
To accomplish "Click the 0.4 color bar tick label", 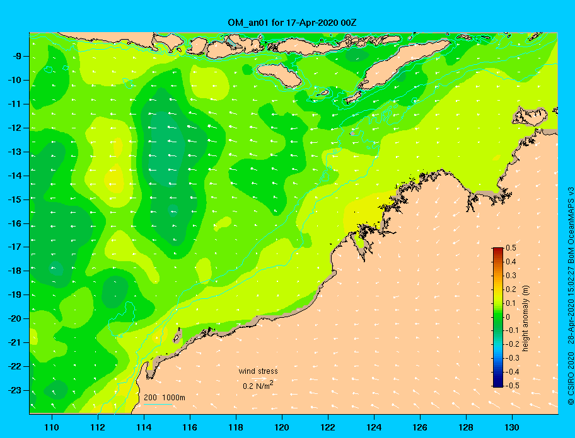I will [x=511, y=262].
